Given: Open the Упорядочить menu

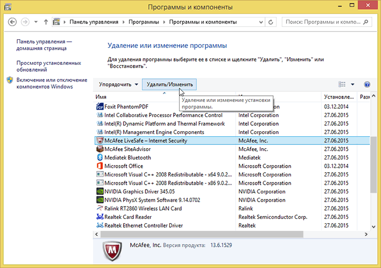Looking at the screenshot, I should coord(118,84).
